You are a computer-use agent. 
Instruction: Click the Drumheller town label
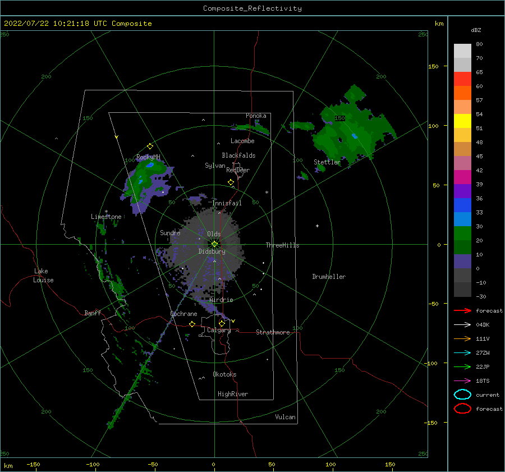329,277
